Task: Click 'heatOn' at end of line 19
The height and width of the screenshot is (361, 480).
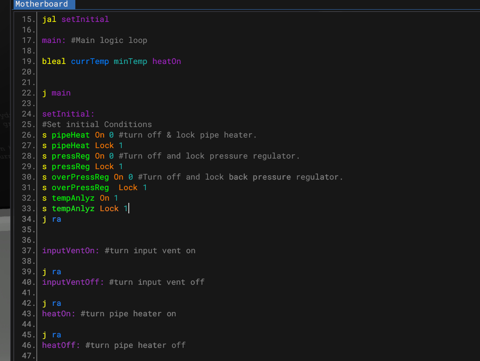Action: (166, 61)
